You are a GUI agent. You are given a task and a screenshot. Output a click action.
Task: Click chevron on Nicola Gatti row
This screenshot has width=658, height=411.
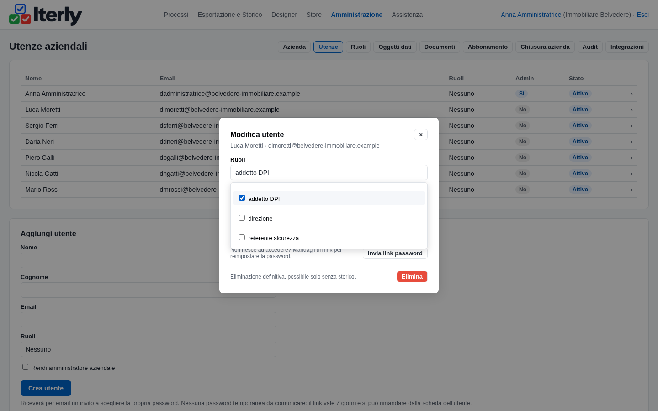631,174
